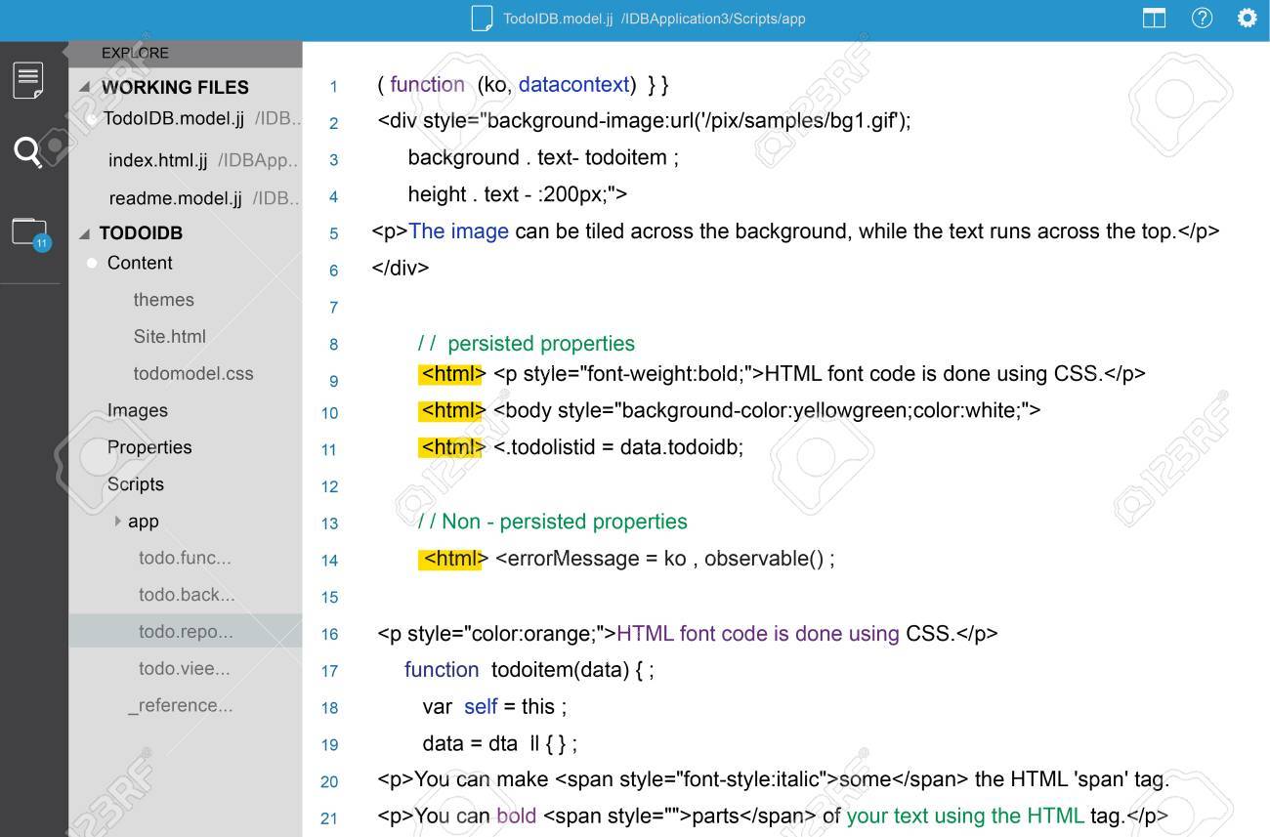Click the layout panel icon in title bar

click(1154, 18)
